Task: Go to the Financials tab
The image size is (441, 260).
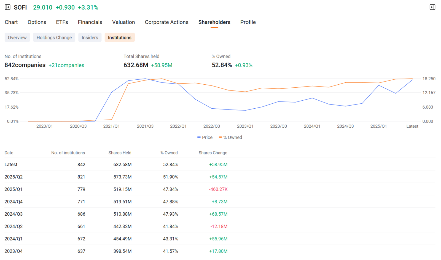Action: pyautogui.click(x=90, y=22)
